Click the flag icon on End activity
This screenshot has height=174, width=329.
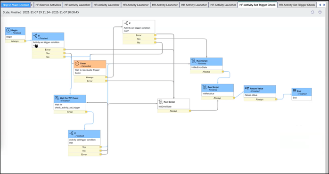295,91
